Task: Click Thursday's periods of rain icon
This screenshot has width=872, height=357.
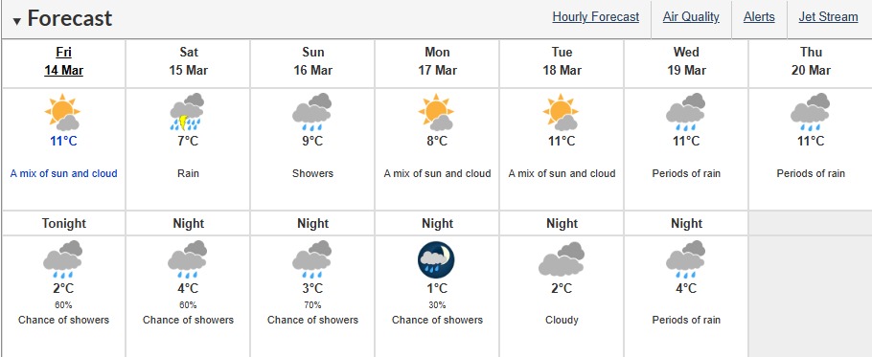Action: [811, 112]
